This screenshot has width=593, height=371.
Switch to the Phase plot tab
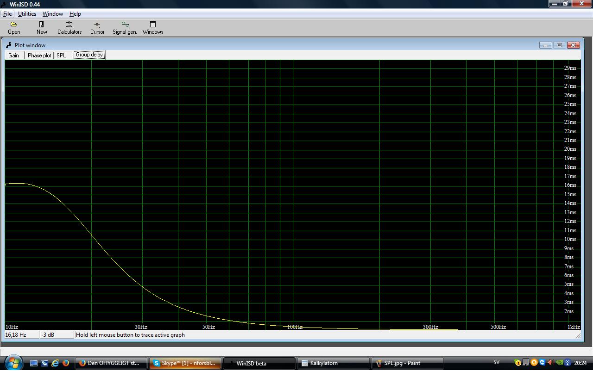click(39, 55)
